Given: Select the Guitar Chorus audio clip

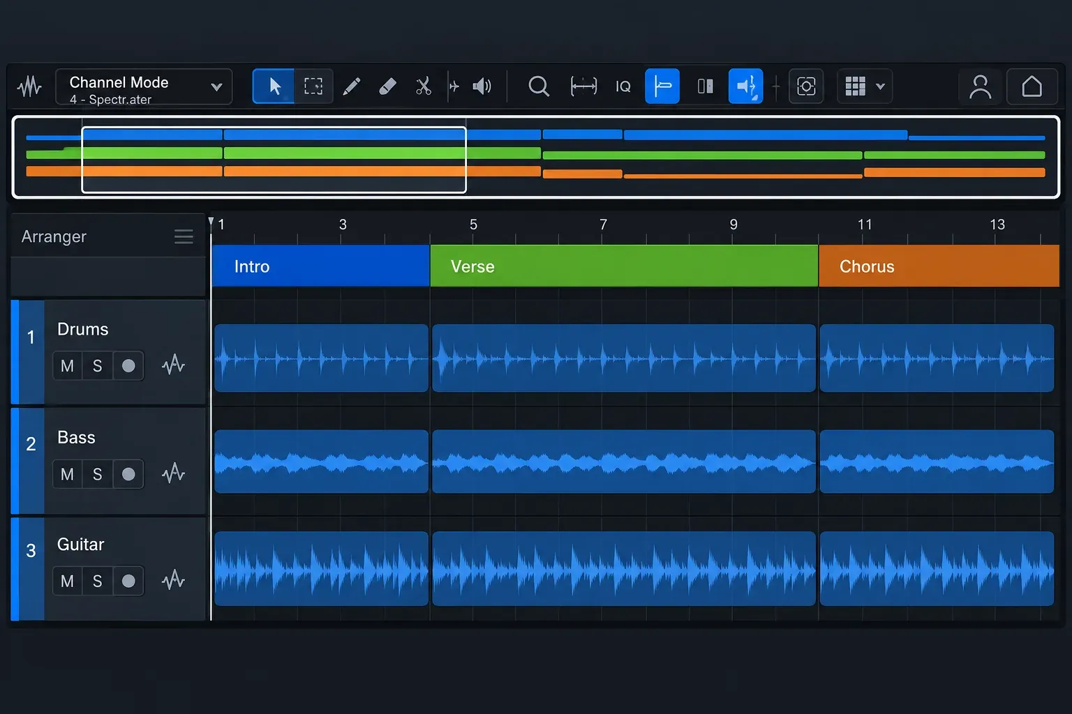Looking at the screenshot, I should pos(937,569).
